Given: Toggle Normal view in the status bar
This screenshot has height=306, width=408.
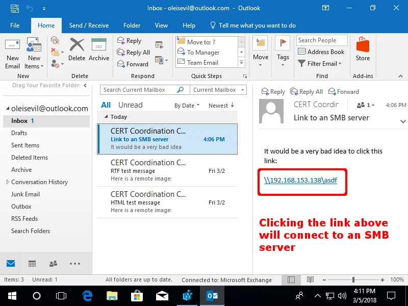Looking at the screenshot, I should coord(291,279).
